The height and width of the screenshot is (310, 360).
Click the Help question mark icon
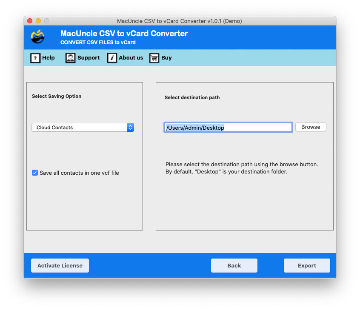[x=35, y=58]
